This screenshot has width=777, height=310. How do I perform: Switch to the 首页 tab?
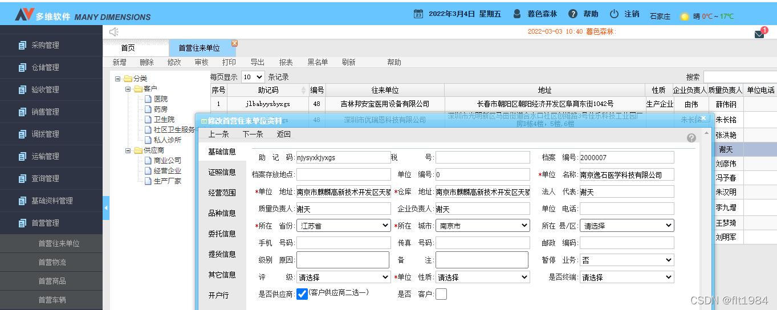tap(128, 48)
